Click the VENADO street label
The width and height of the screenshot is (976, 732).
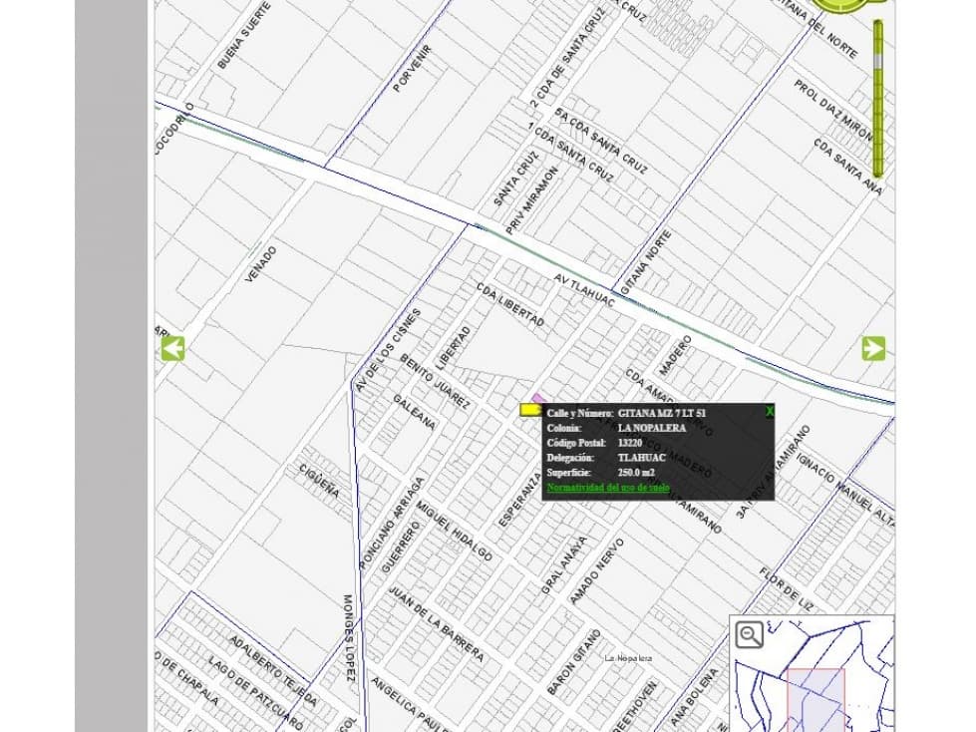coord(261,264)
